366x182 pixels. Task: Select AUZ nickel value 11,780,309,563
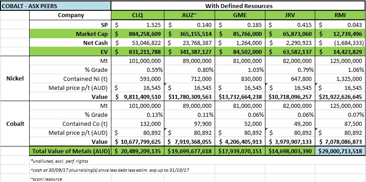(190, 97)
